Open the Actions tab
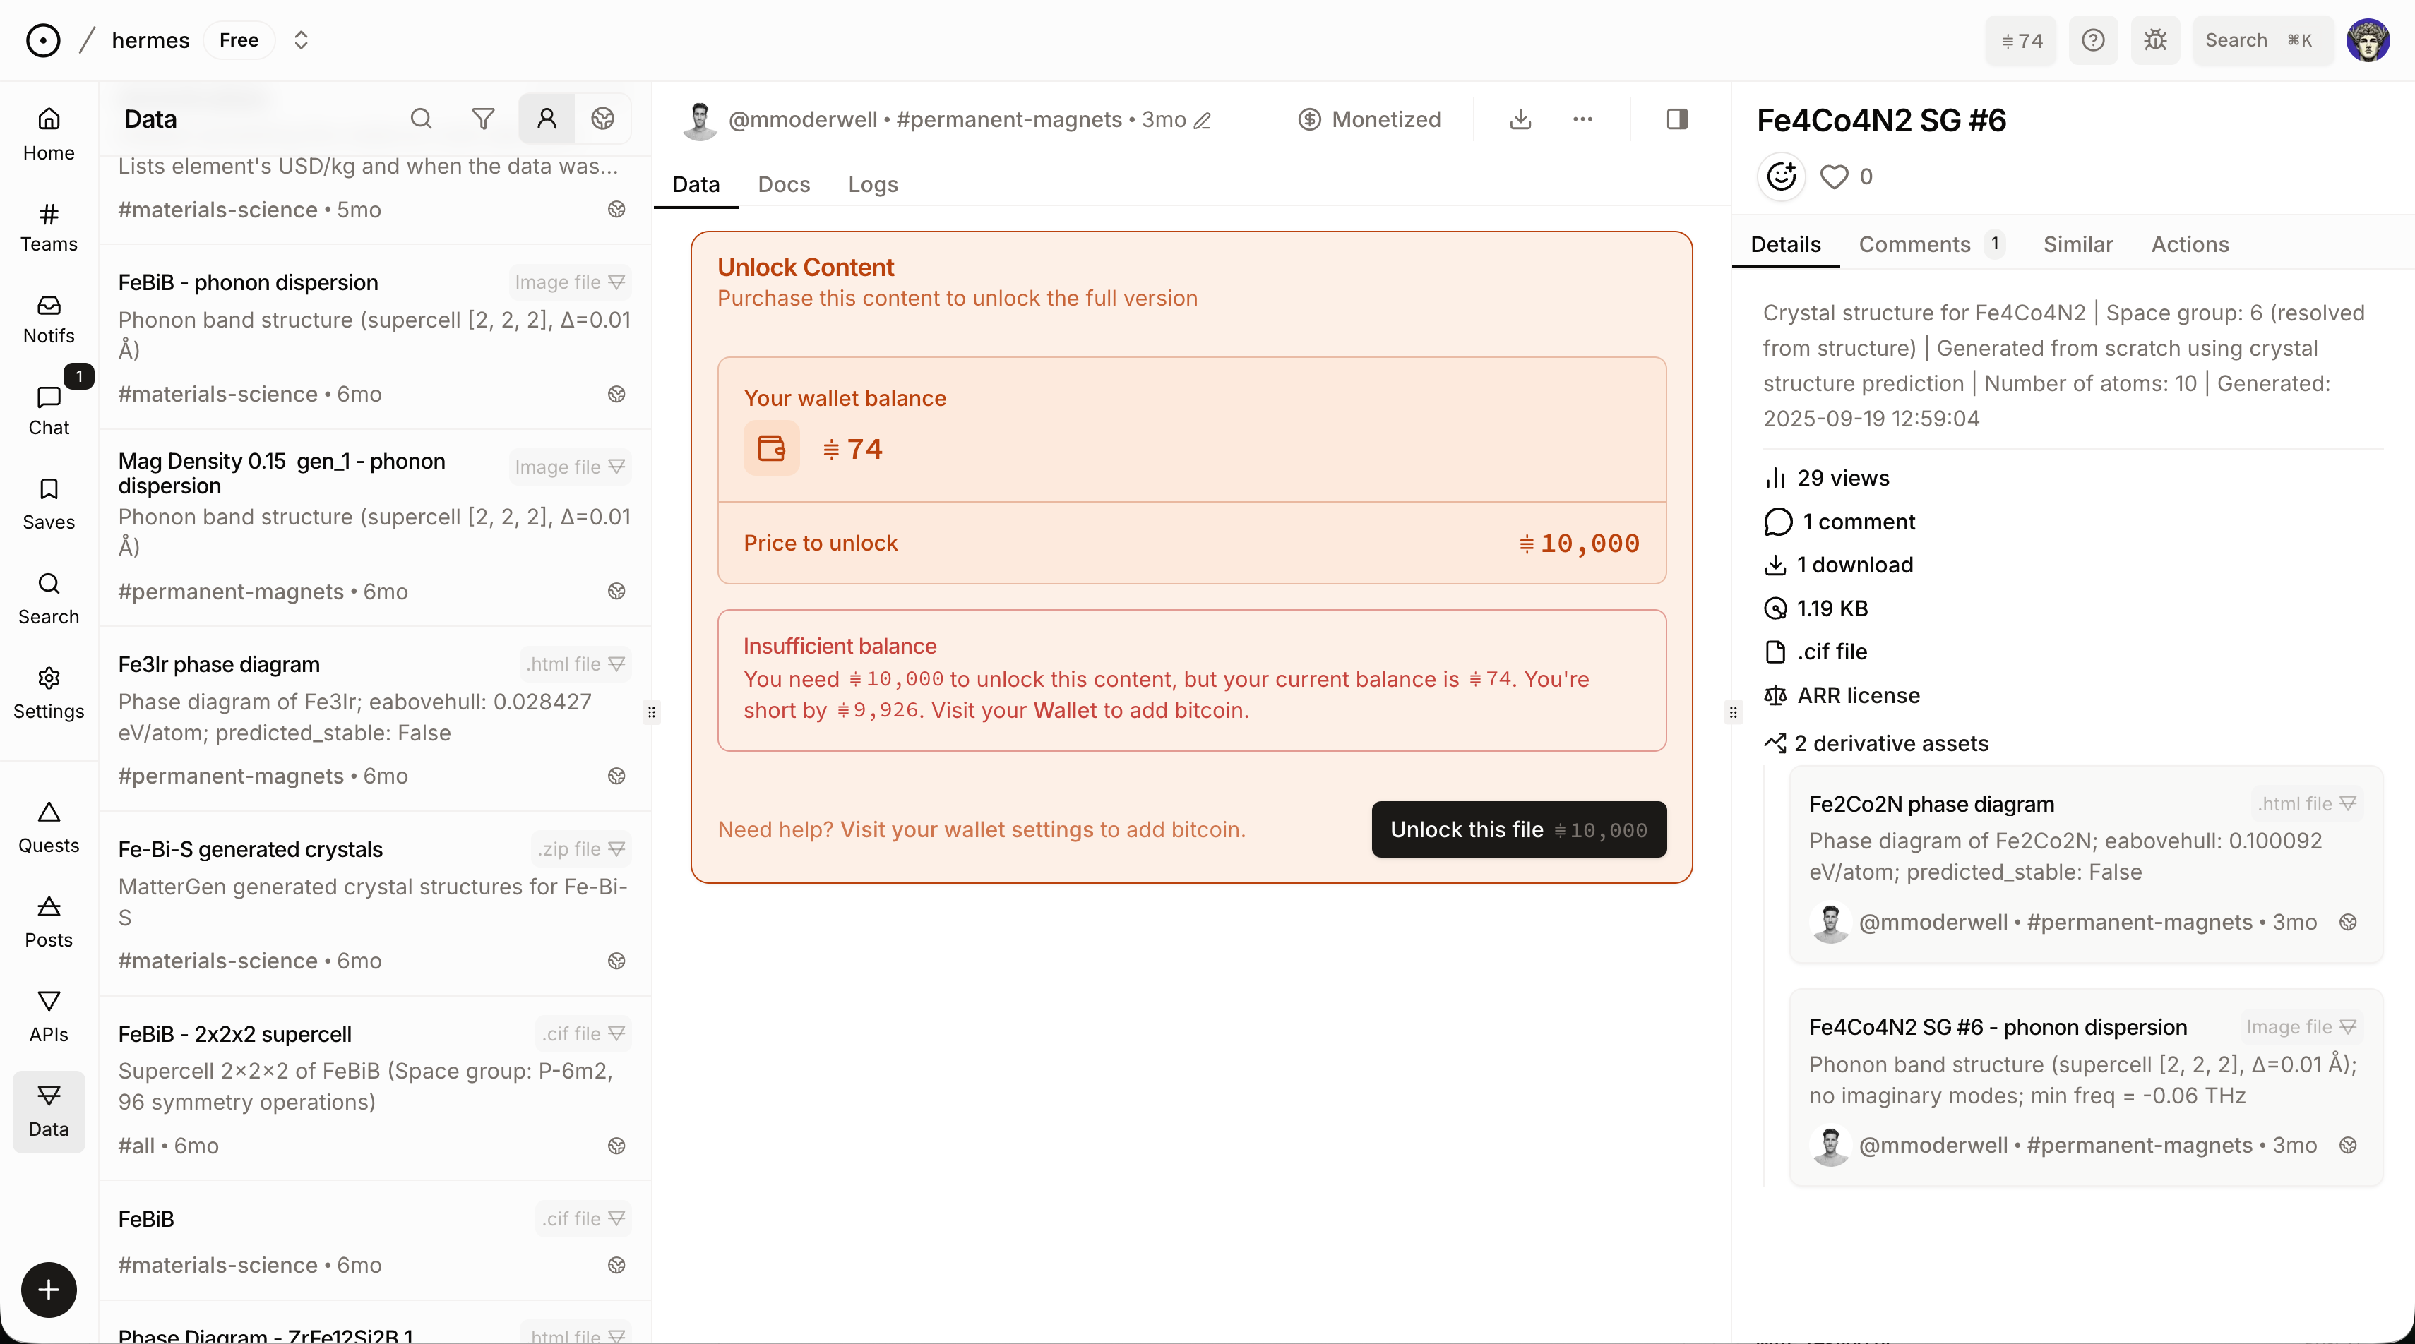This screenshot has width=2415, height=1344. (2190, 245)
